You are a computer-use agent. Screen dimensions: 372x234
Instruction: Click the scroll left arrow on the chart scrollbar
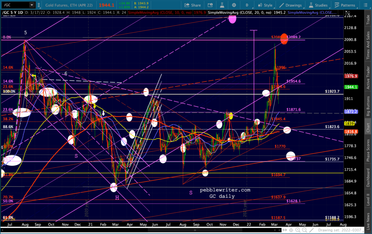click(275, 230)
